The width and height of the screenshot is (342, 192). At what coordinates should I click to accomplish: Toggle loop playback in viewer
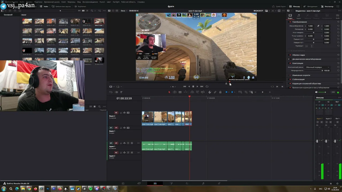pyautogui.click(x=207, y=86)
